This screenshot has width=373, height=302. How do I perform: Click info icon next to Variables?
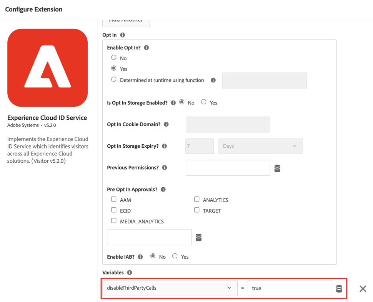130,272
